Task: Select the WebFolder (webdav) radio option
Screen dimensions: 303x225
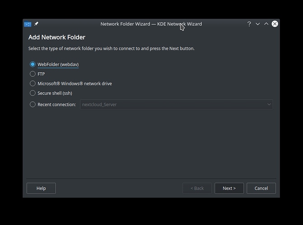Action: coord(33,64)
